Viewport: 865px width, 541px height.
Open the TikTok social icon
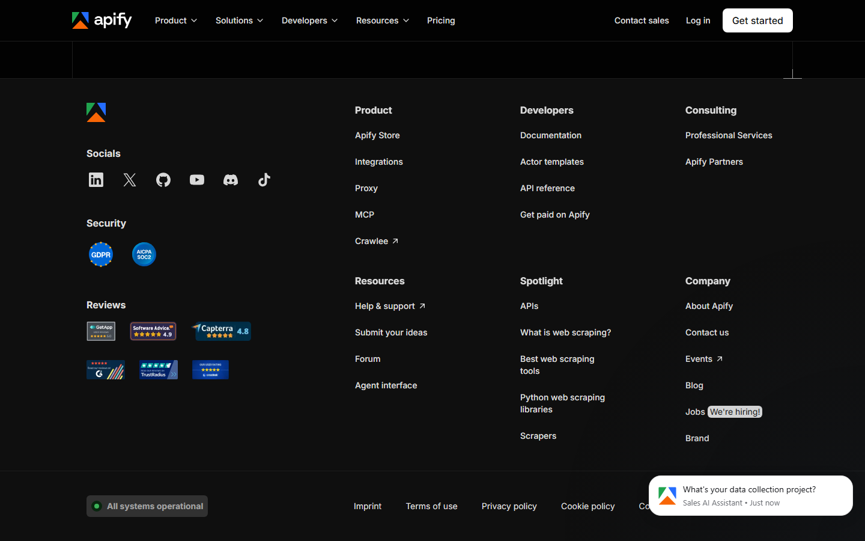pos(264,180)
